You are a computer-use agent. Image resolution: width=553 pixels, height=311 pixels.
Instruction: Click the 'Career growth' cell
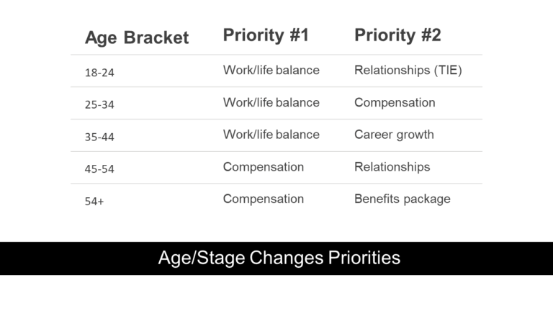click(x=394, y=135)
